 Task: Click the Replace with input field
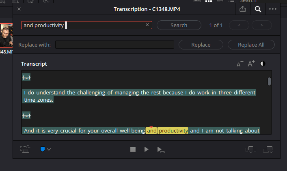coord(114,45)
